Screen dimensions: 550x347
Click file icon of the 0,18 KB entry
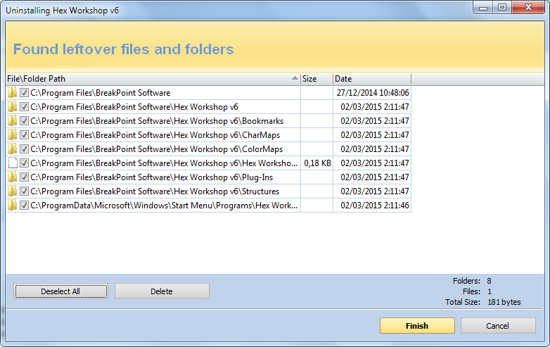(x=13, y=163)
